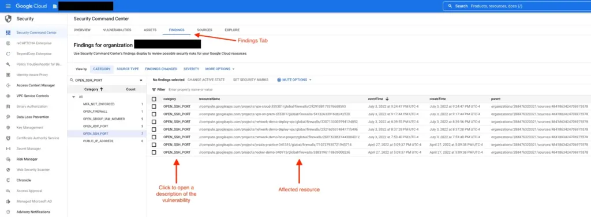Viewport: 591px width, 217px height.
Task: Click the Policy Troubleshooter wrench icon
Action: pyautogui.click(x=8, y=64)
